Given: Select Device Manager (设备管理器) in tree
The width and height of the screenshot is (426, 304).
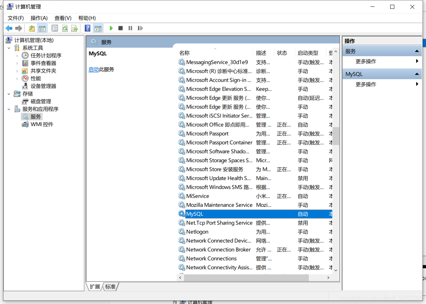Looking at the screenshot, I should (43, 86).
